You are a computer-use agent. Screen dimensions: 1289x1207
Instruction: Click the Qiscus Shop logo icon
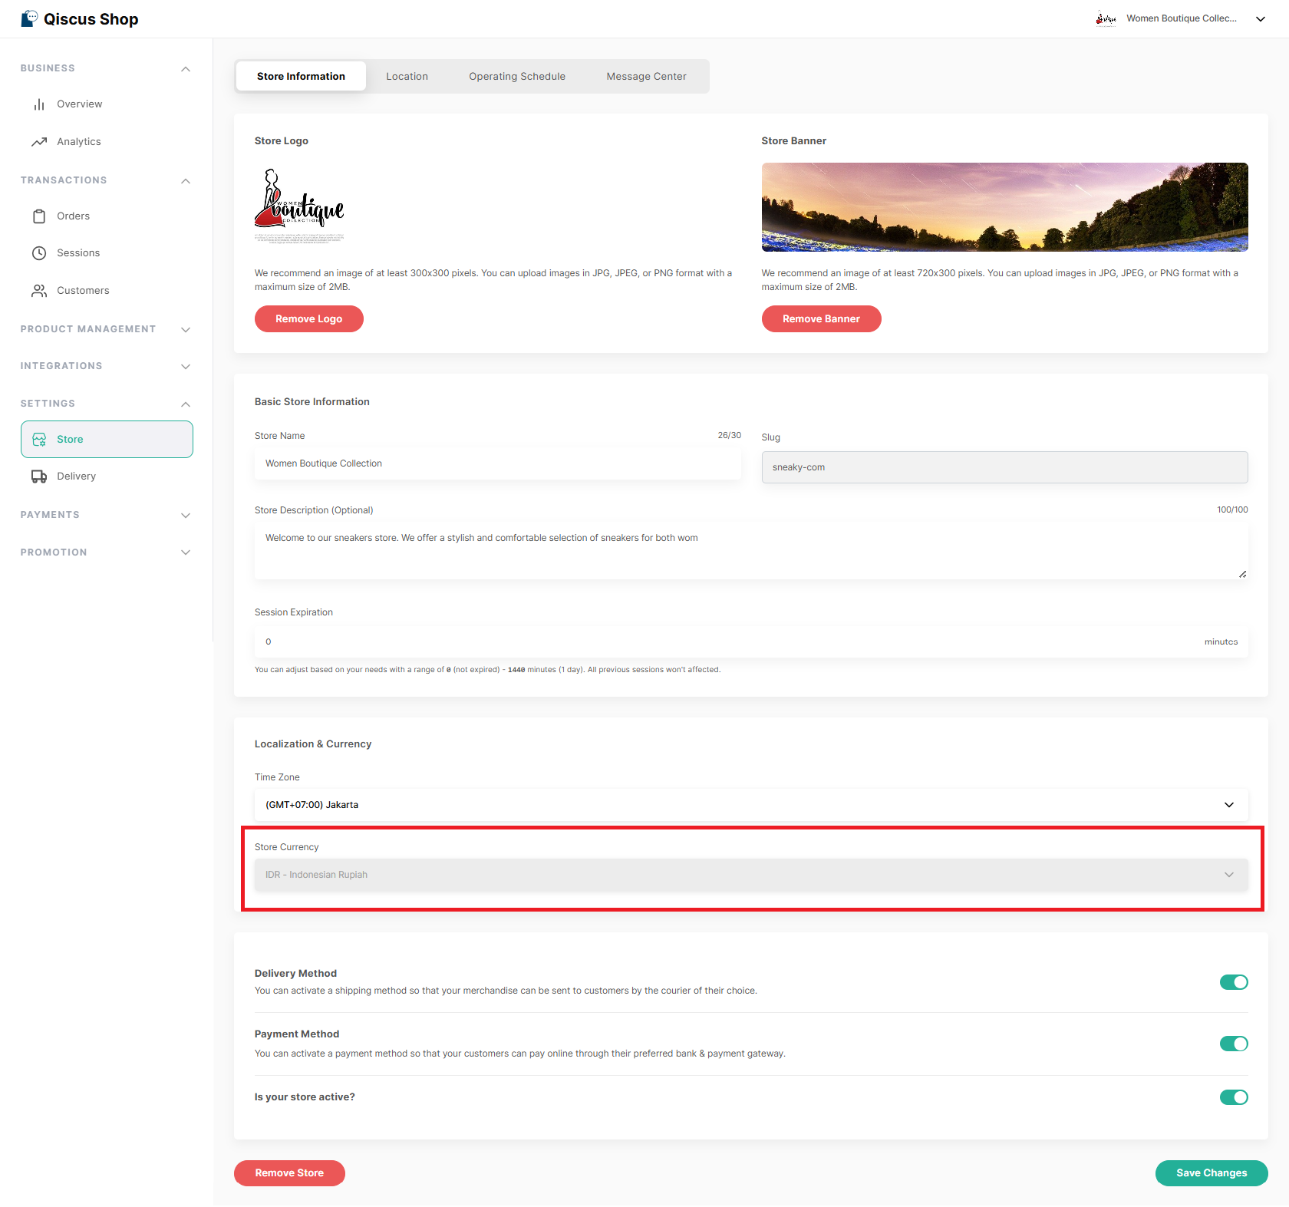tap(29, 18)
